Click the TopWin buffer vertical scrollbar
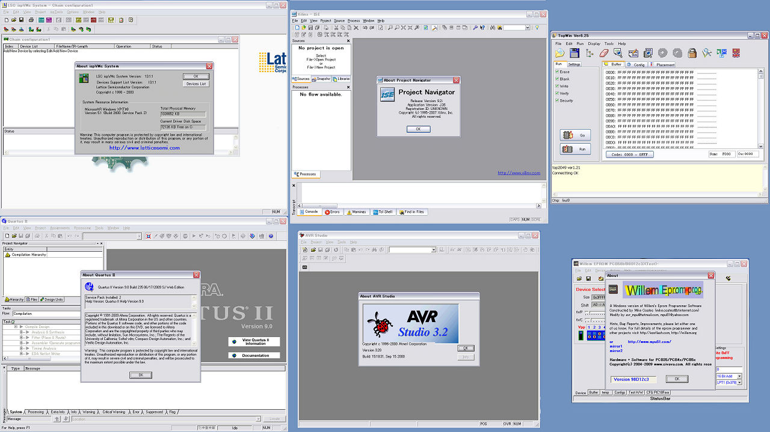 coord(760,108)
